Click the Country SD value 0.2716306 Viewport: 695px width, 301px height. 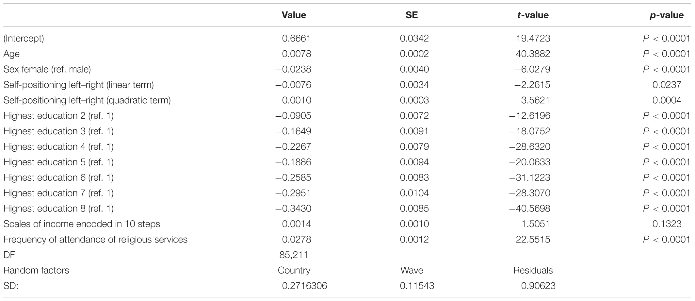304,286
